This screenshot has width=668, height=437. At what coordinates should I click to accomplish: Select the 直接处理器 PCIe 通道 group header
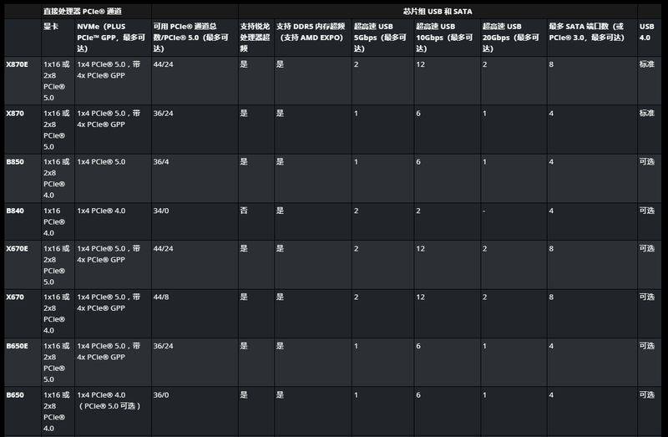pyautogui.click(x=83, y=12)
